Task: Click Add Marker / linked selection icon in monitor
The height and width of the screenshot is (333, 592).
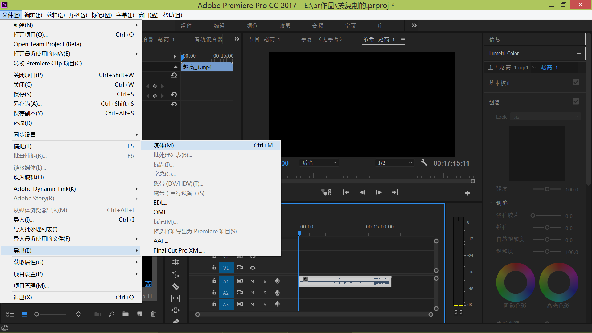Action: [x=326, y=192]
